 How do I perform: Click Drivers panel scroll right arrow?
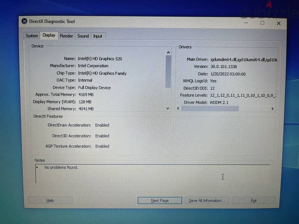pyautogui.click(x=272, y=109)
